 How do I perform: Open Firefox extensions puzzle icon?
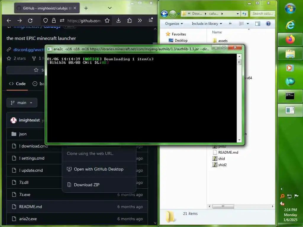point(129,20)
